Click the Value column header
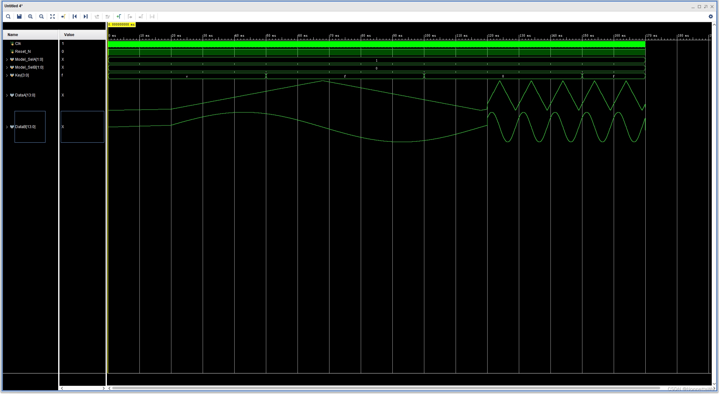This screenshot has height=394, width=719. click(x=69, y=35)
